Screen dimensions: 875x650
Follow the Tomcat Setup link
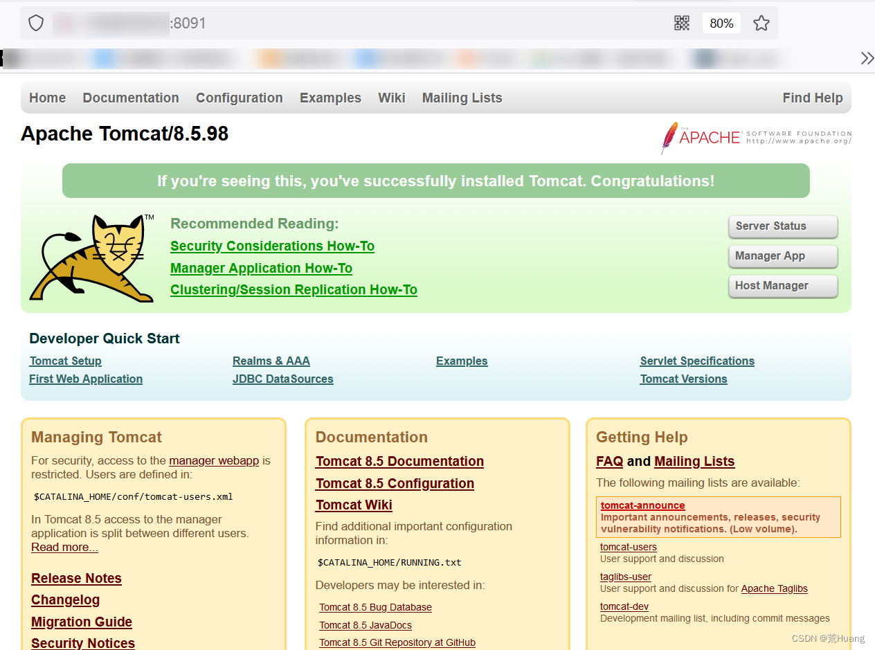(x=65, y=361)
